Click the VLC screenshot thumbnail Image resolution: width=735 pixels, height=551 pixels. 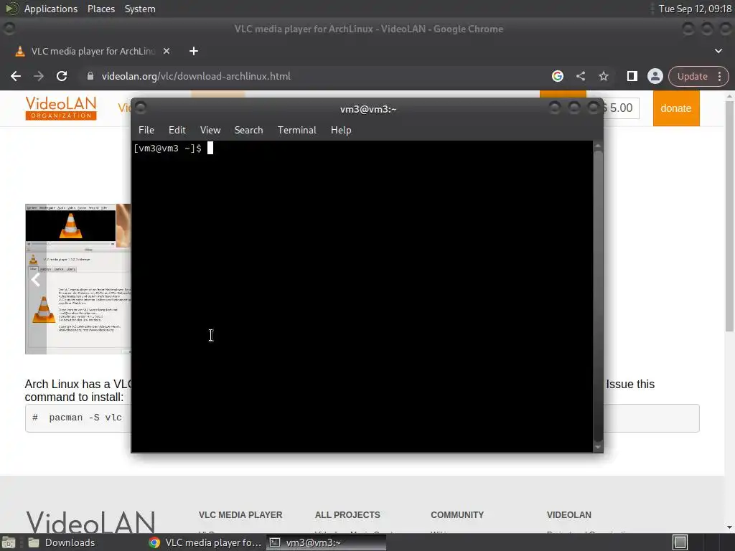pyautogui.click(x=78, y=279)
